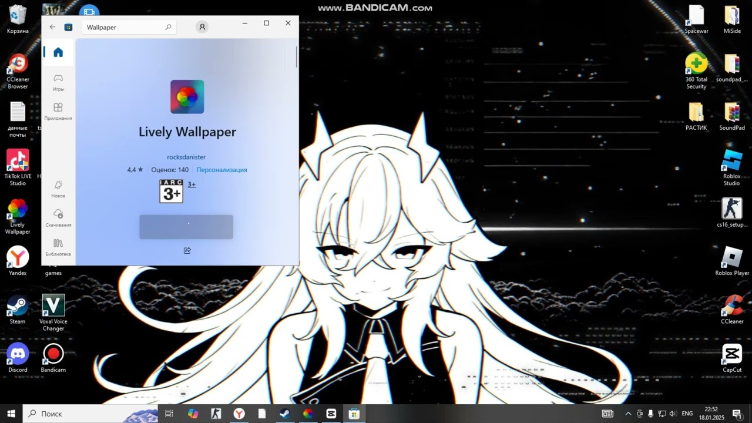
Task: Switch the ENG input language indicator
Action: tap(687, 414)
